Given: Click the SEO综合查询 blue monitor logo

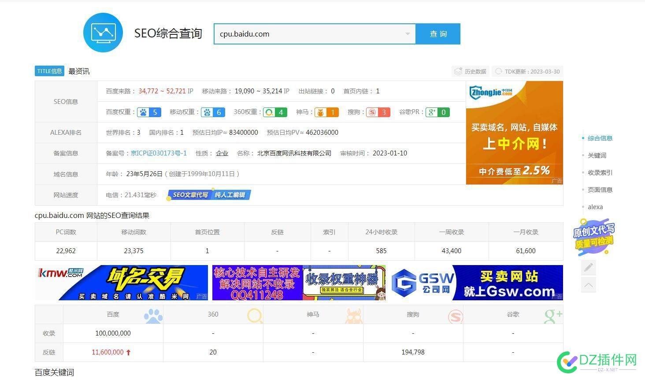Looking at the screenshot, I should (x=103, y=33).
